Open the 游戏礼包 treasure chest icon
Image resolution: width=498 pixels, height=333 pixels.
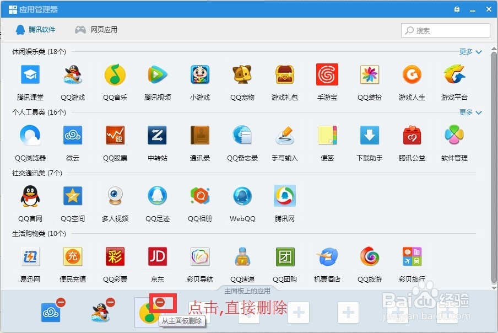pyautogui.click(x=285, y=74)
